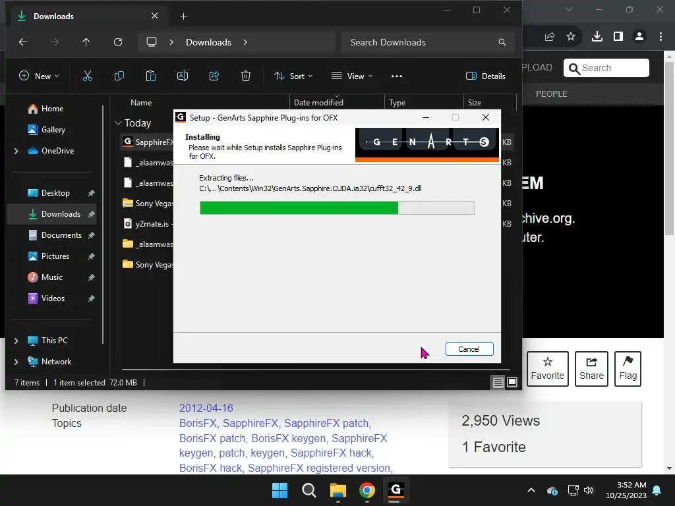Bookmark this page in Chrome
The image size is (675, 506).
click(571, 37)
